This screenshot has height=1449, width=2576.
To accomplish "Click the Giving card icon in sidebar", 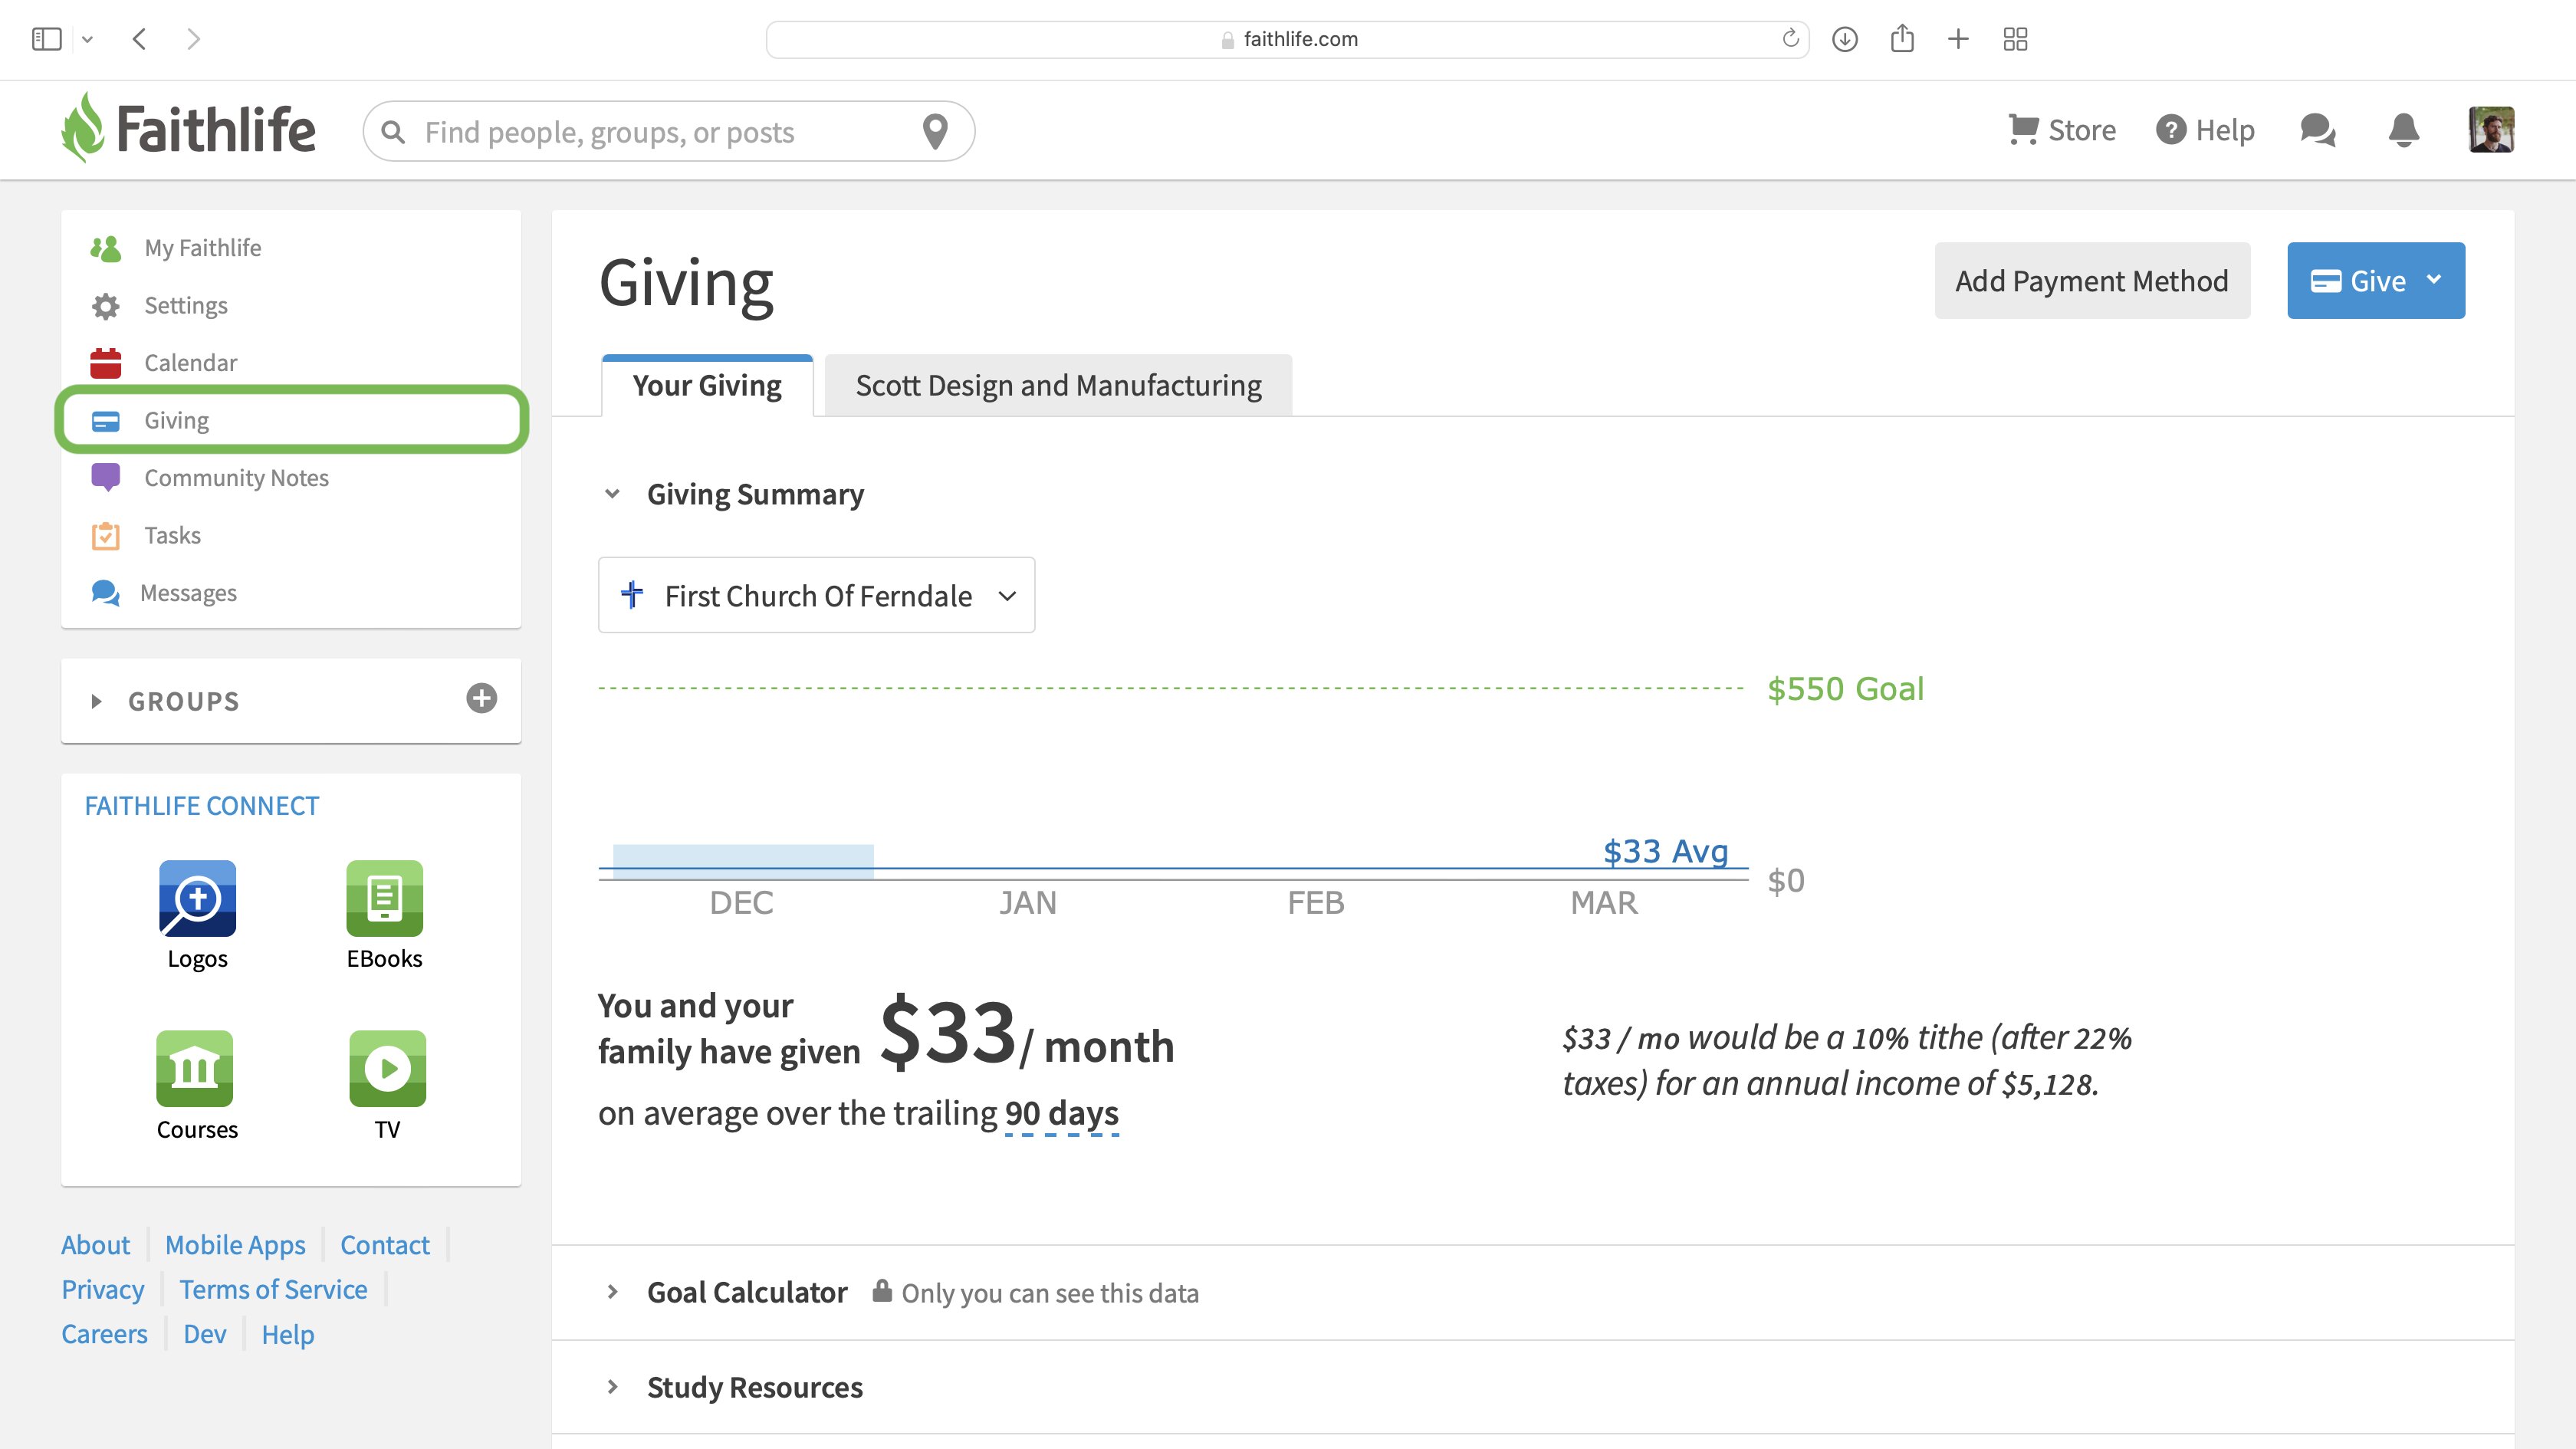I will 105,421.
